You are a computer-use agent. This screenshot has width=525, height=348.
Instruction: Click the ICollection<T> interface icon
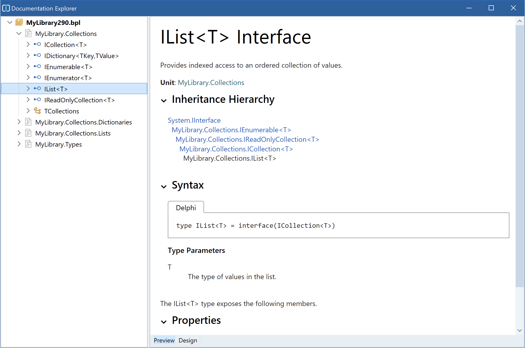click(37, 45)
